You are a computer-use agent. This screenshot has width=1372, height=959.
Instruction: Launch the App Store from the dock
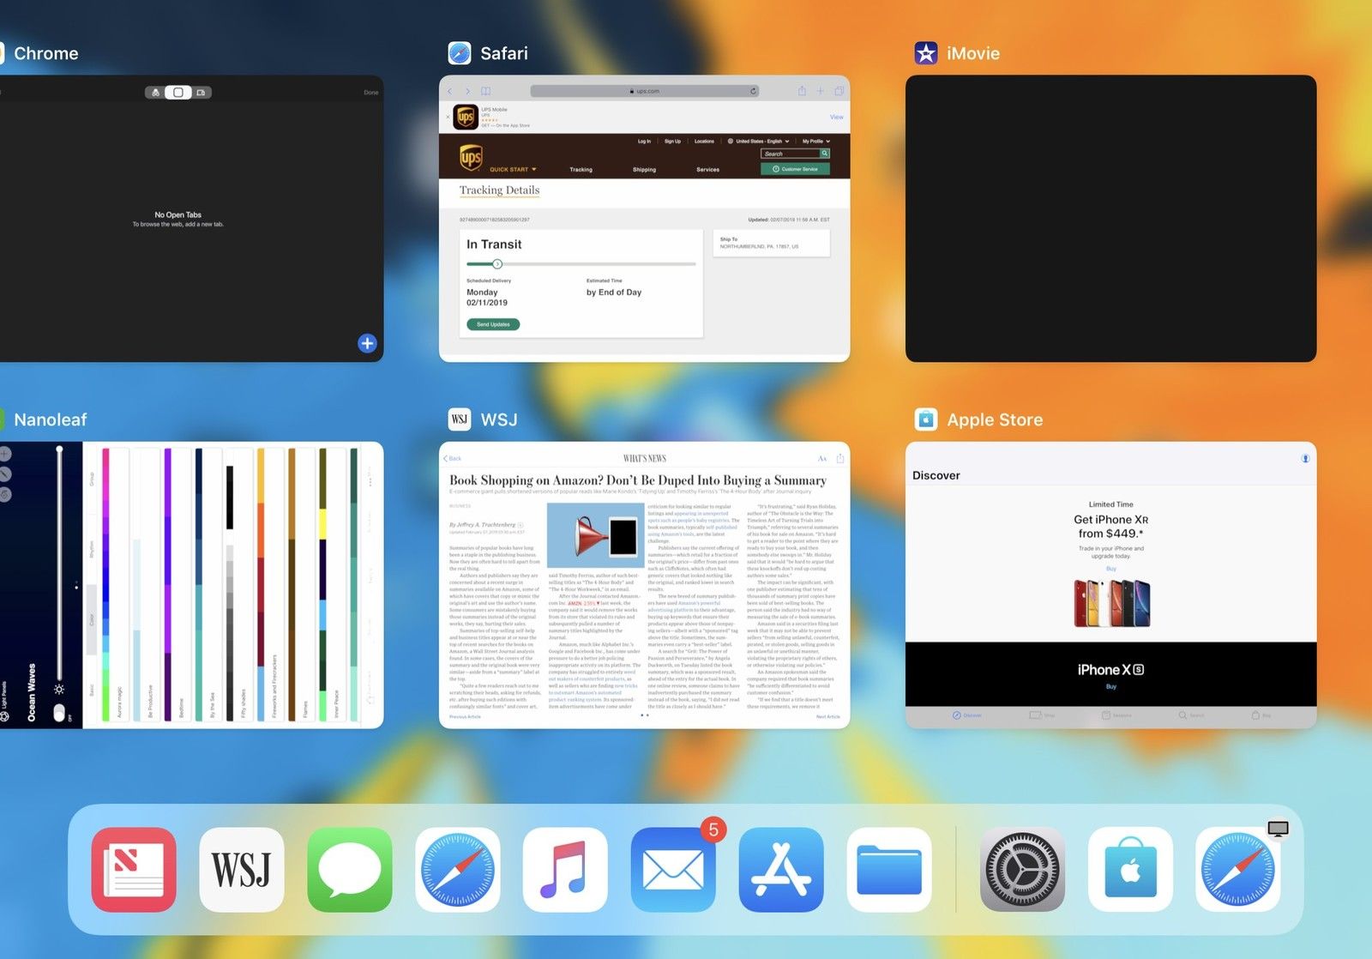pos(781,869)
